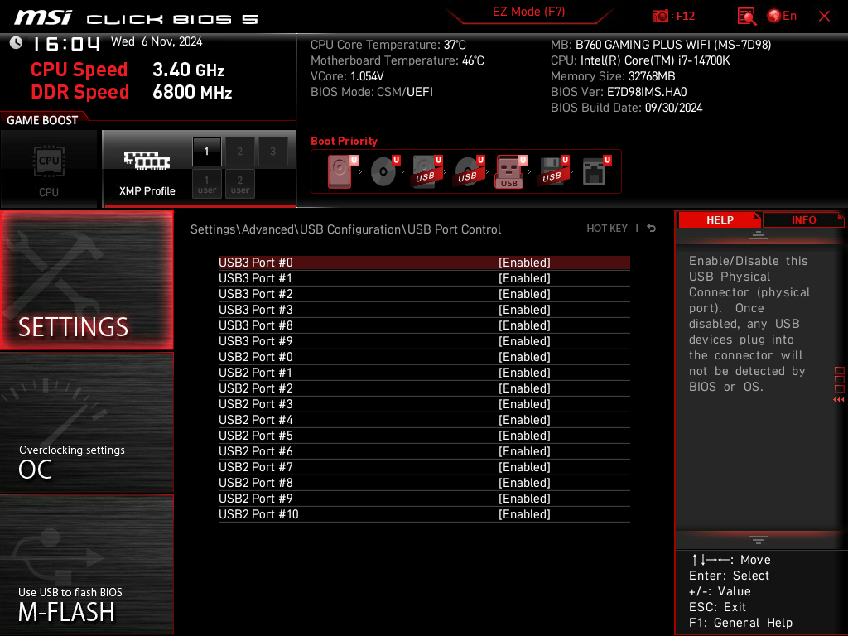Screen dimensions: 848x636
Task: Select XMP user profile 1
Action: click(x=206, y=184)
